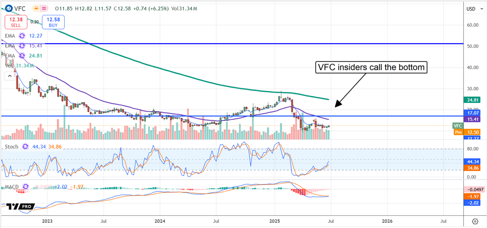This screenshot has width=487, height=228.
Task: Select the Stoch indicator label
Action: pos(11,147)
